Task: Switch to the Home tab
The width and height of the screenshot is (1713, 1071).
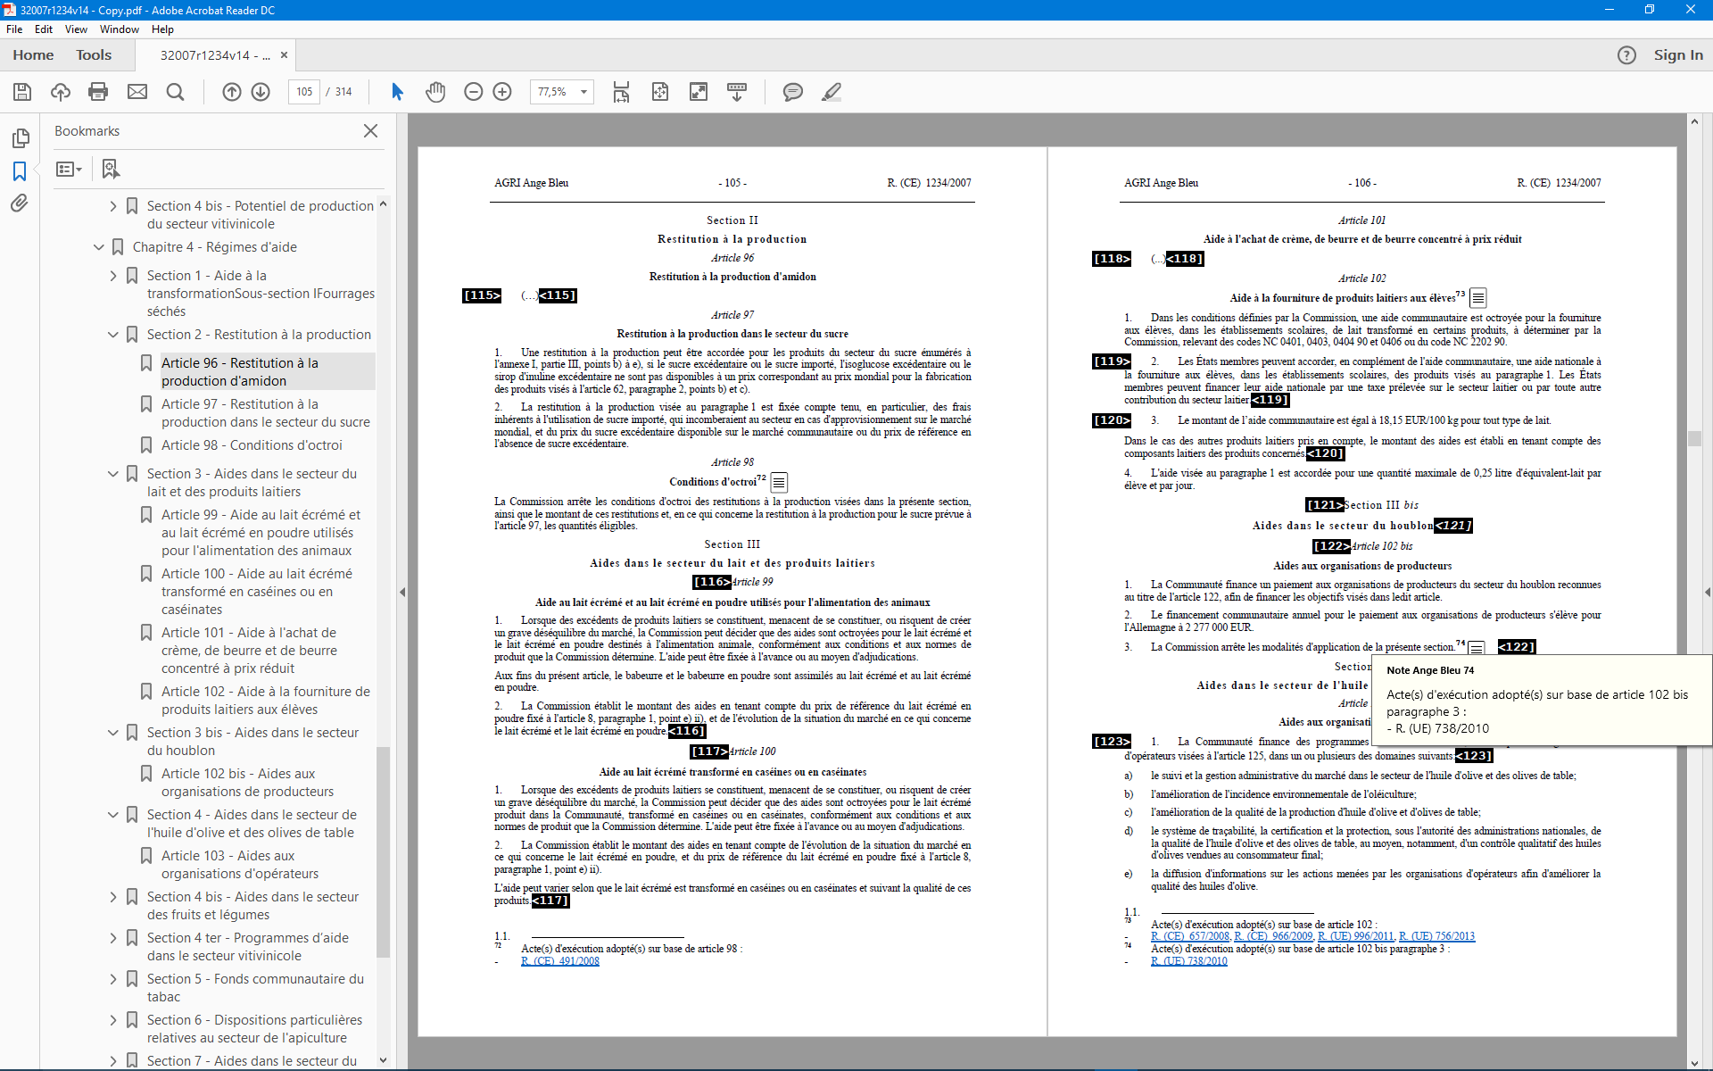Action: (33, 55)
